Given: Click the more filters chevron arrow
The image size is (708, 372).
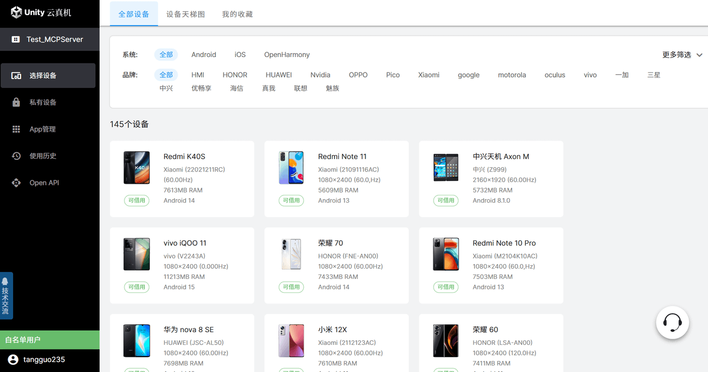Looking at the screenshot, I should (x=699, y=55).
